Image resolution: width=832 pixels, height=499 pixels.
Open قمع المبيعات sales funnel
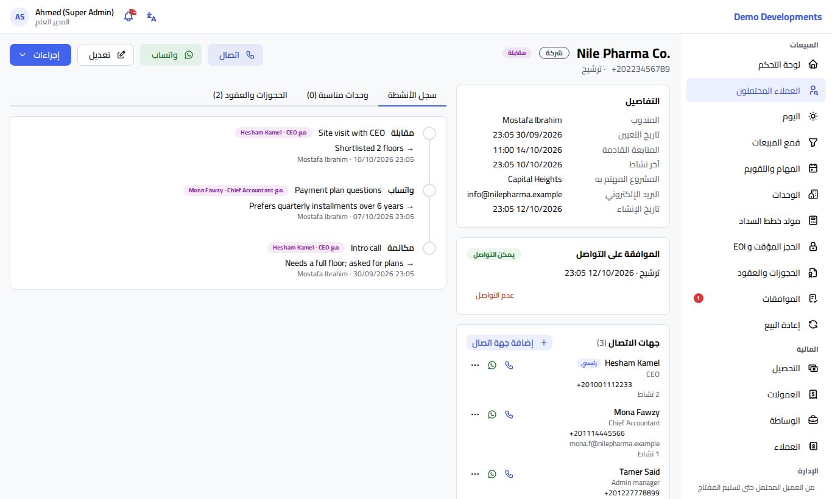coord(756,142)
